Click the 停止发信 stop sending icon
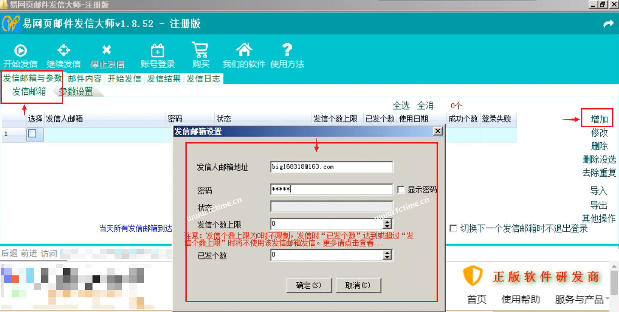This screenshot has width=619, height=312. (x=107, y=50)
